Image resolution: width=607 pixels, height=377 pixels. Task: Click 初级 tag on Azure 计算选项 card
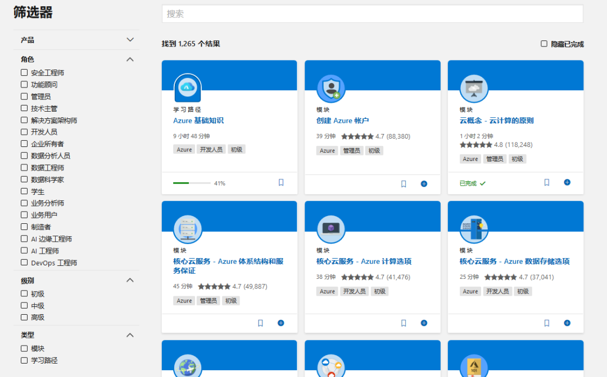380,291
